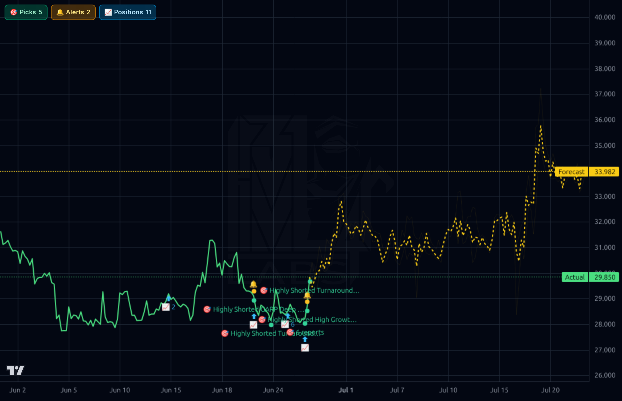Click the Jul 7 date label

point(397,390)
